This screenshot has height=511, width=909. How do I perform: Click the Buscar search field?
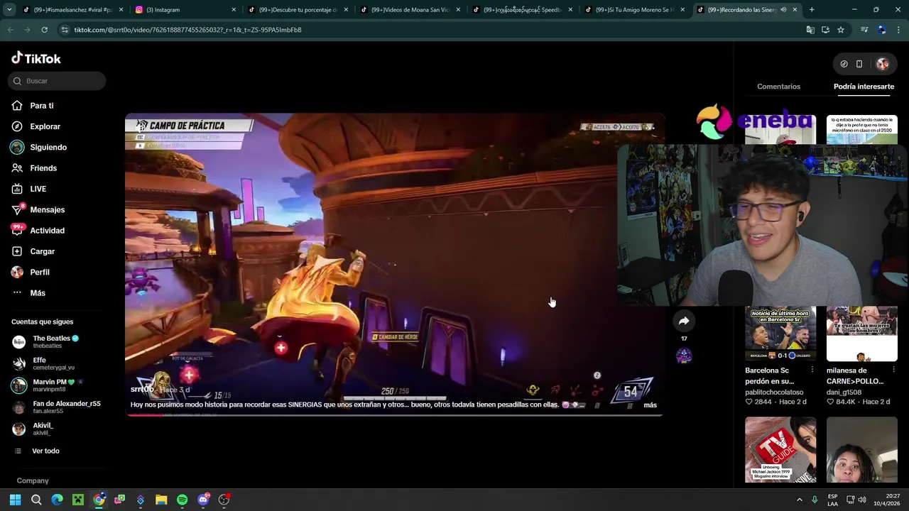tap(58, 81)
